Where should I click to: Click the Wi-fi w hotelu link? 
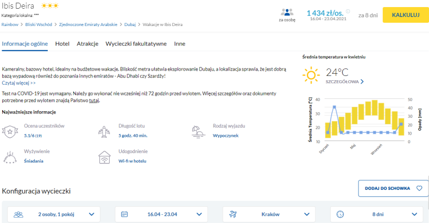[x=133, y=161]
